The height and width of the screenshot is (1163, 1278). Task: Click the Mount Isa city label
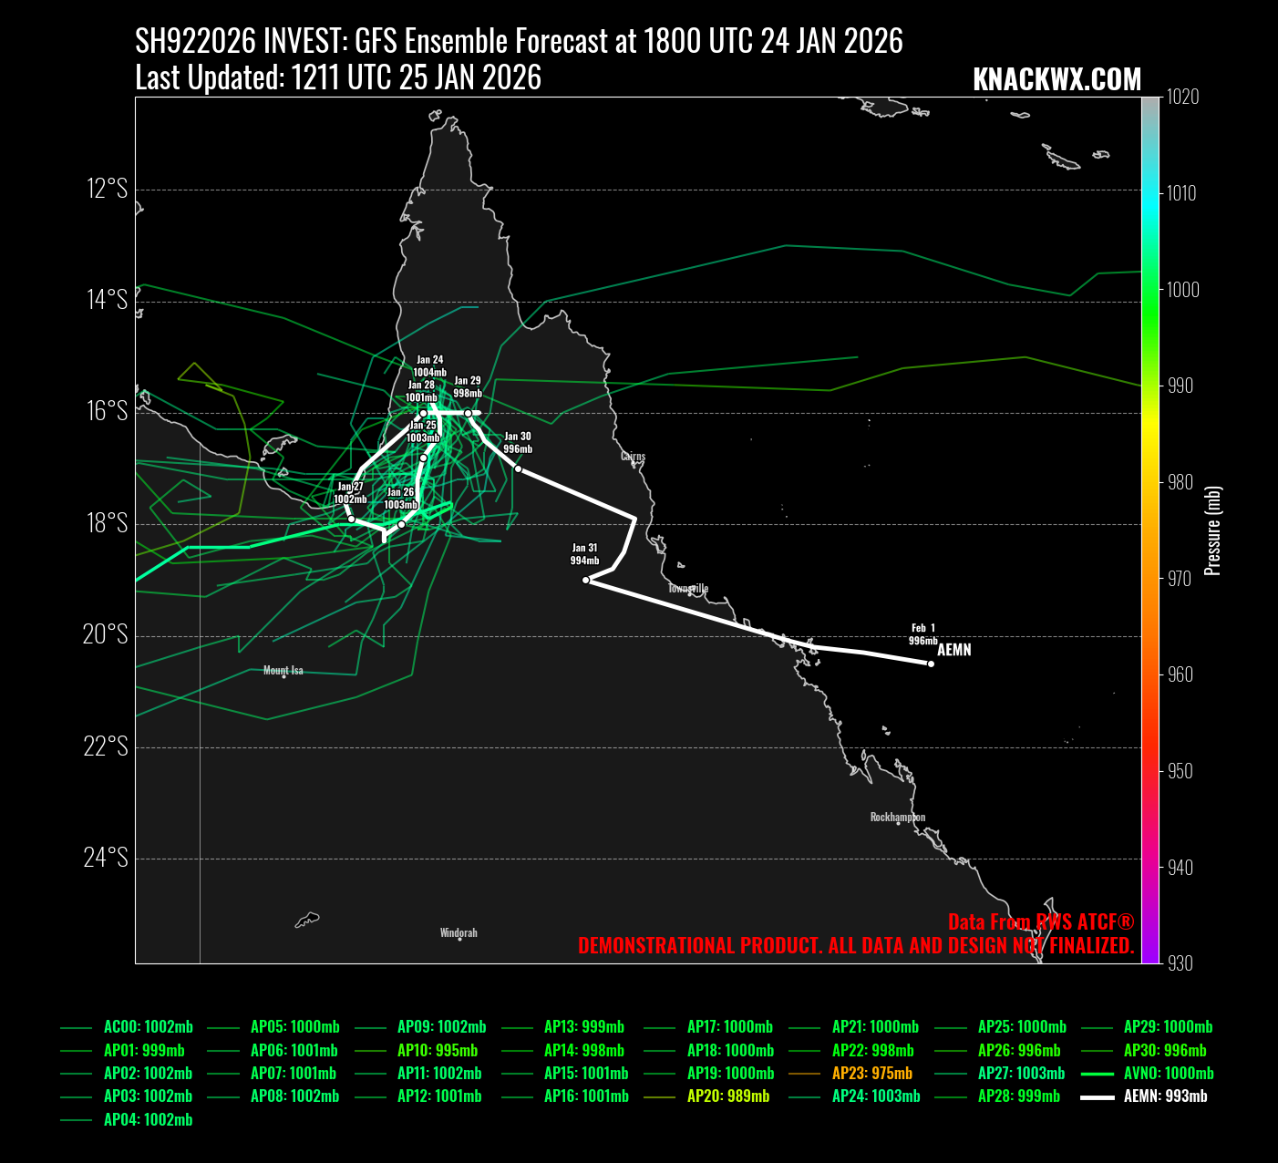[283, 671]
